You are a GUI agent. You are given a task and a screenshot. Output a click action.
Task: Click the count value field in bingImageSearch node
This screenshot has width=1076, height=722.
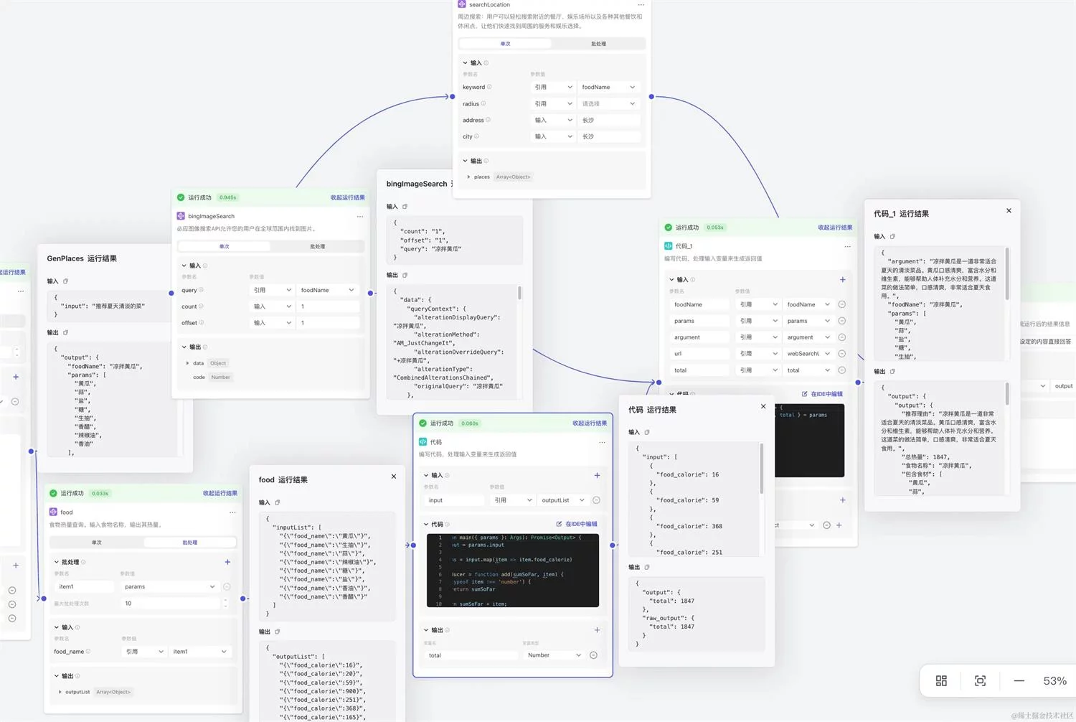[327, 306]
